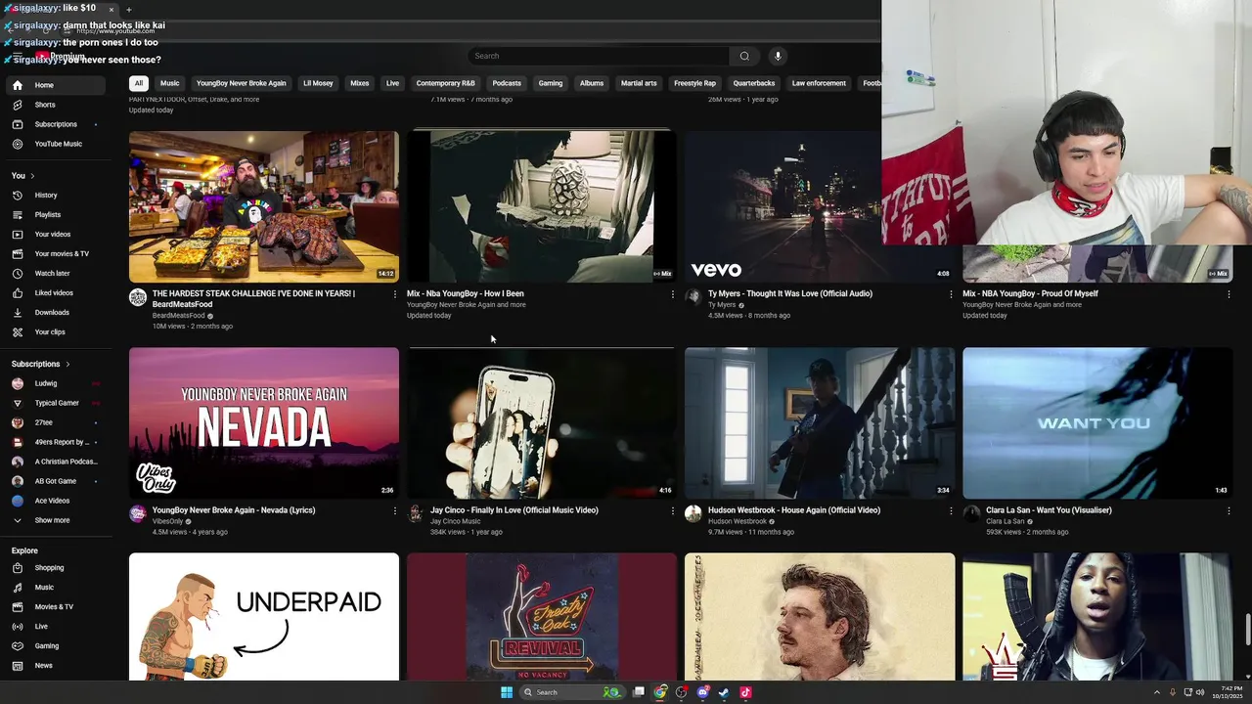Open Jay Cinco Music channel link
Viewport: 1252px width, 704px height.
pyautogui.click(x=456, y=521)
